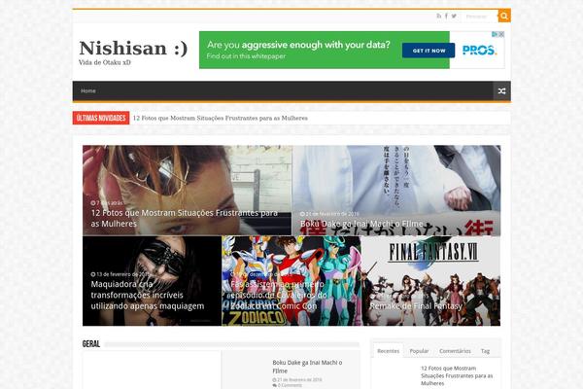Open the Cavaleiros do Zodíaco Comic Con slide
Image resolution: width=583 pixels, height=389 pixels.
pyautogui.click(x=291, y=281)
